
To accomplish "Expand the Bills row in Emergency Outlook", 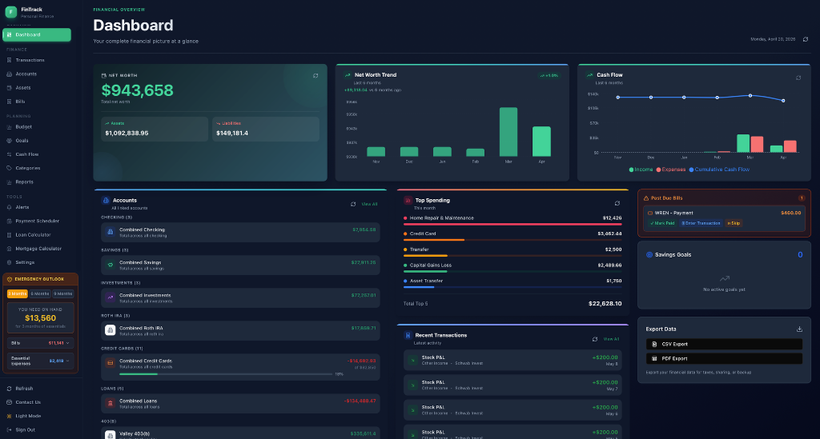I will click(40, 343).
